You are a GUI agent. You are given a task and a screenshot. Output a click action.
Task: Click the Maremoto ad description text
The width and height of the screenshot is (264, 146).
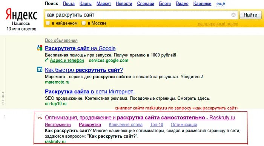coord(124,77)
